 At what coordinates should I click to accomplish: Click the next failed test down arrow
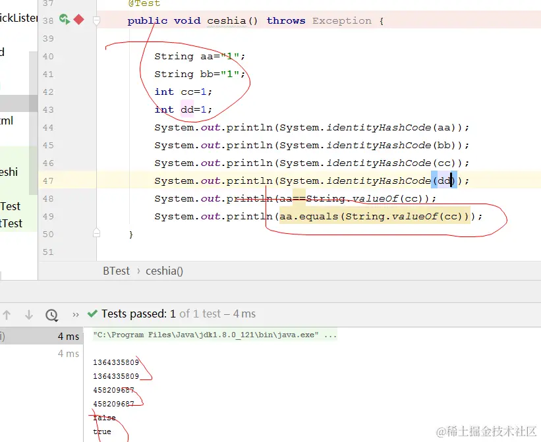point(29,314)
